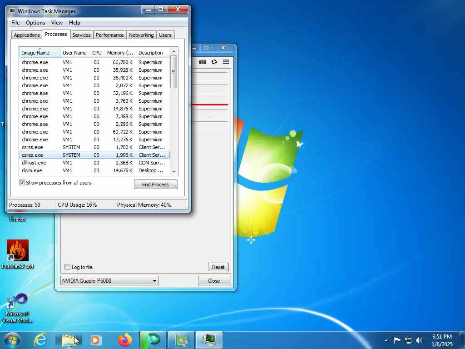
Task: Click the Task Manager title bar icon
Action: coord(12,11)
